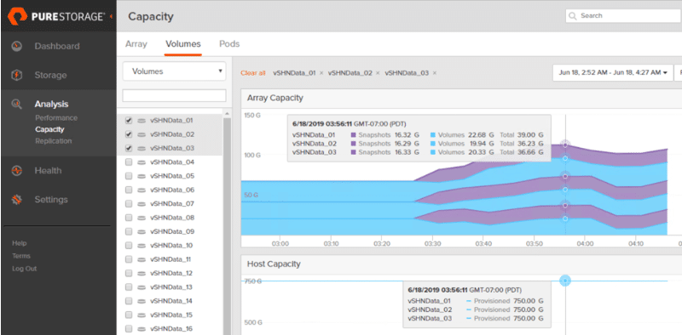Check the vSHNData_05 checkbox
This screenshot has height=335, width=682.
pos(129,176)
